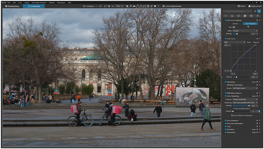Open the File menu

(9, 3)
